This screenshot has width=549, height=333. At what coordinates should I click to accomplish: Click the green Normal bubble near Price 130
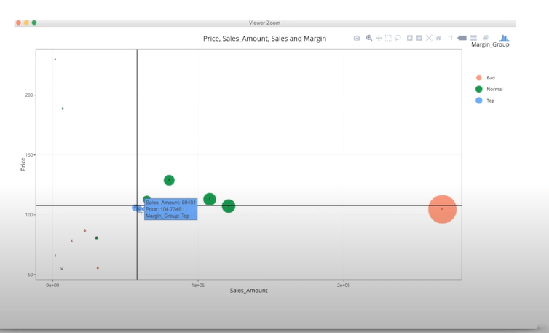(x=169, y=180)
